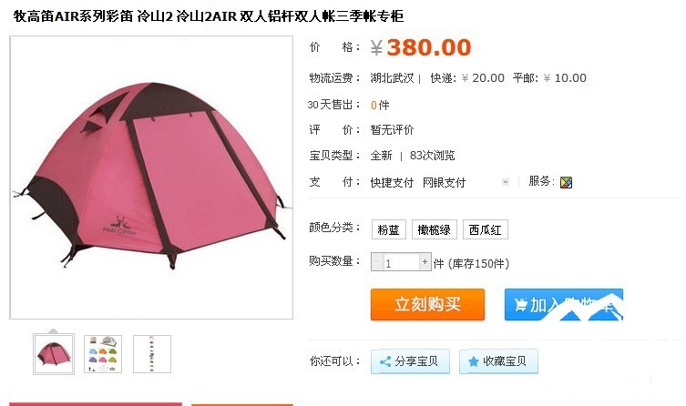Select the pink tent thumbnail
686x406 pixels.
[x=54, y=354]
